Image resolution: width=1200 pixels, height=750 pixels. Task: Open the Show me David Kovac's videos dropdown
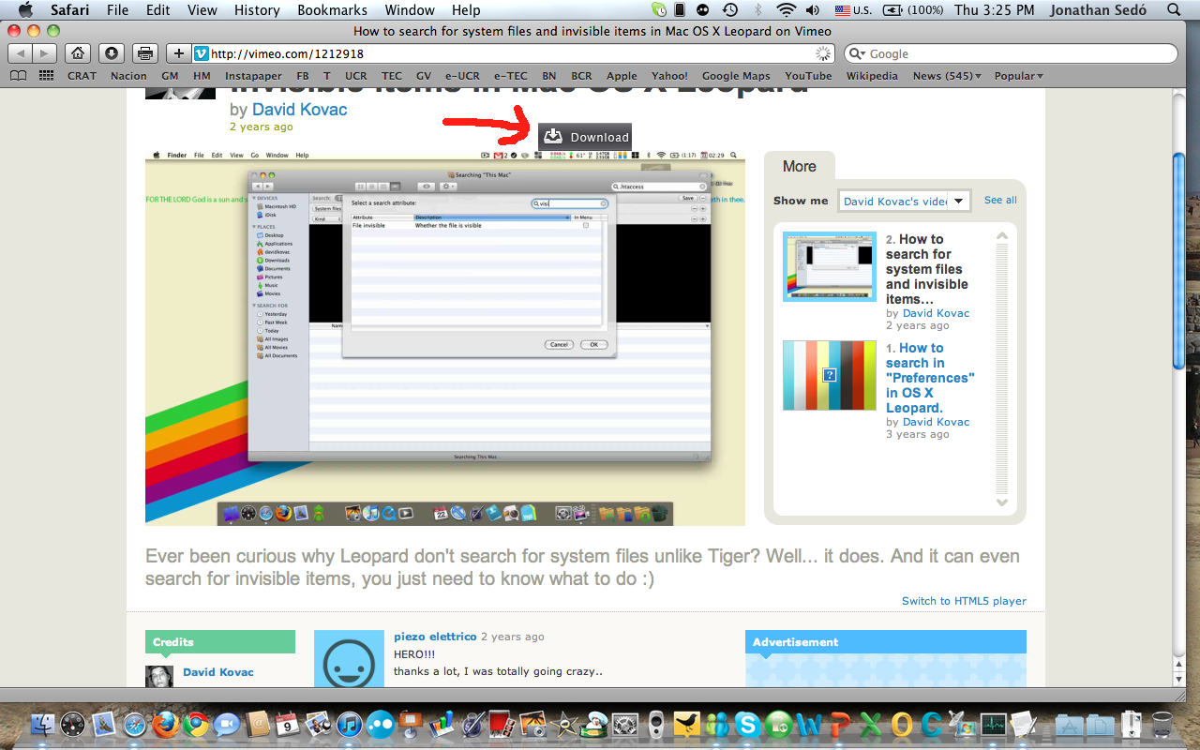tap(904, 201)
